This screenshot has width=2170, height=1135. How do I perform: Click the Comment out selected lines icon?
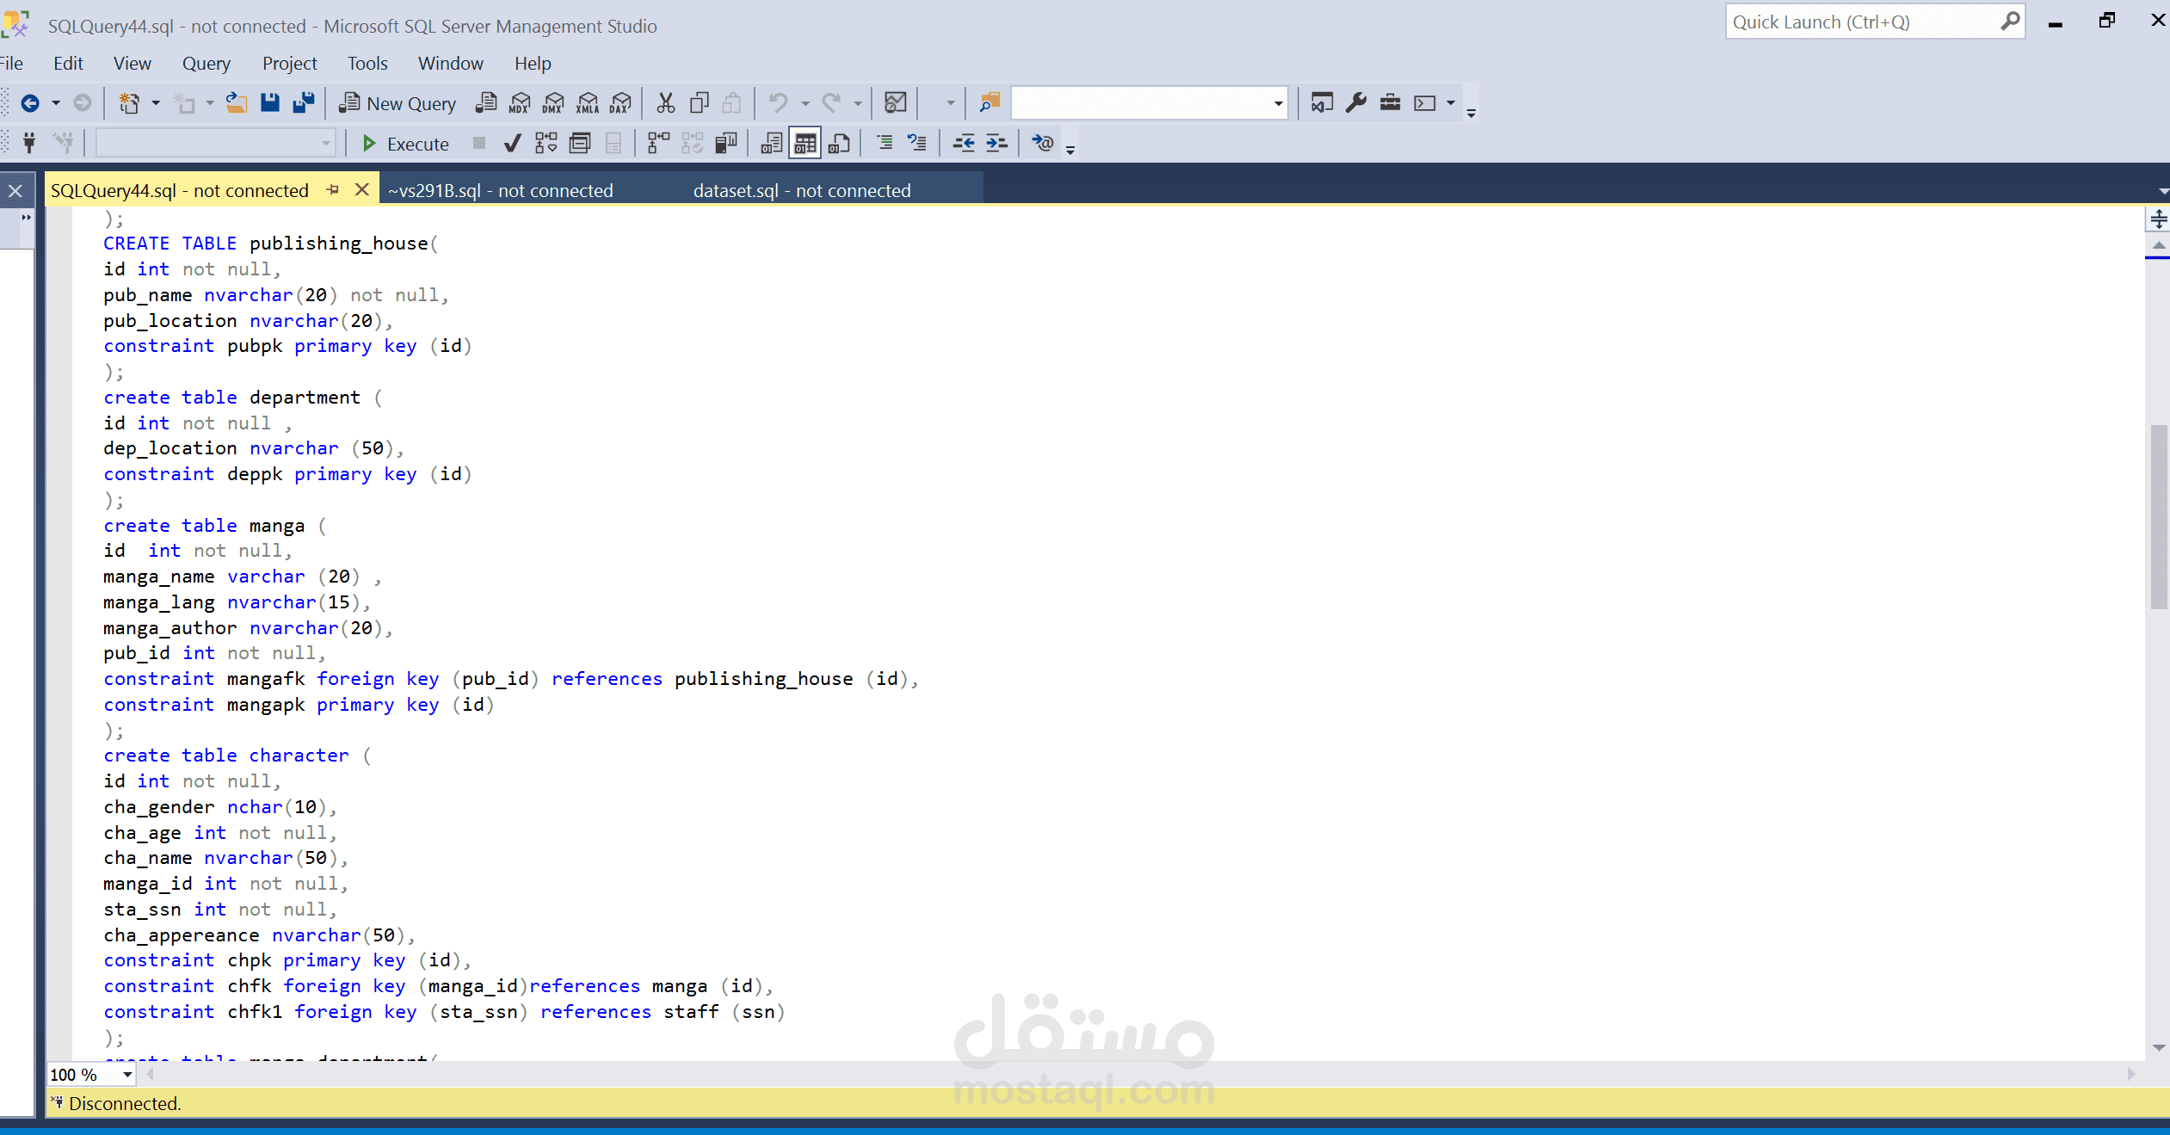coord(885,143)
